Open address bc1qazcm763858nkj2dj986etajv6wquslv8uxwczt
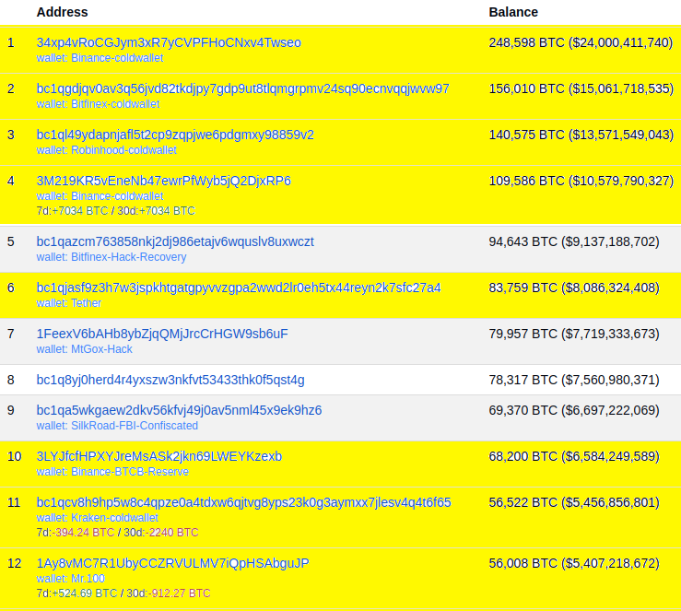Viewport: 681px width, 611px height. (175, 241)
